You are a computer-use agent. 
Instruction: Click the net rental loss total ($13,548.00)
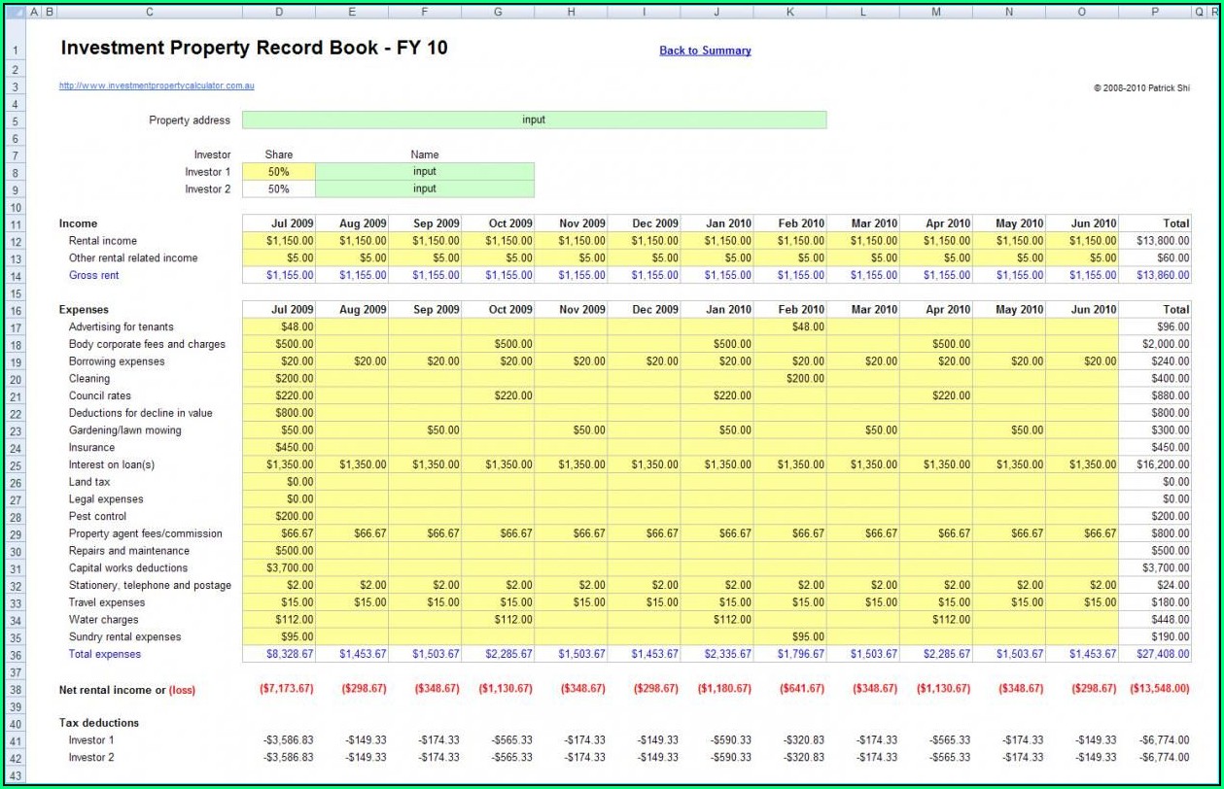1154,689
